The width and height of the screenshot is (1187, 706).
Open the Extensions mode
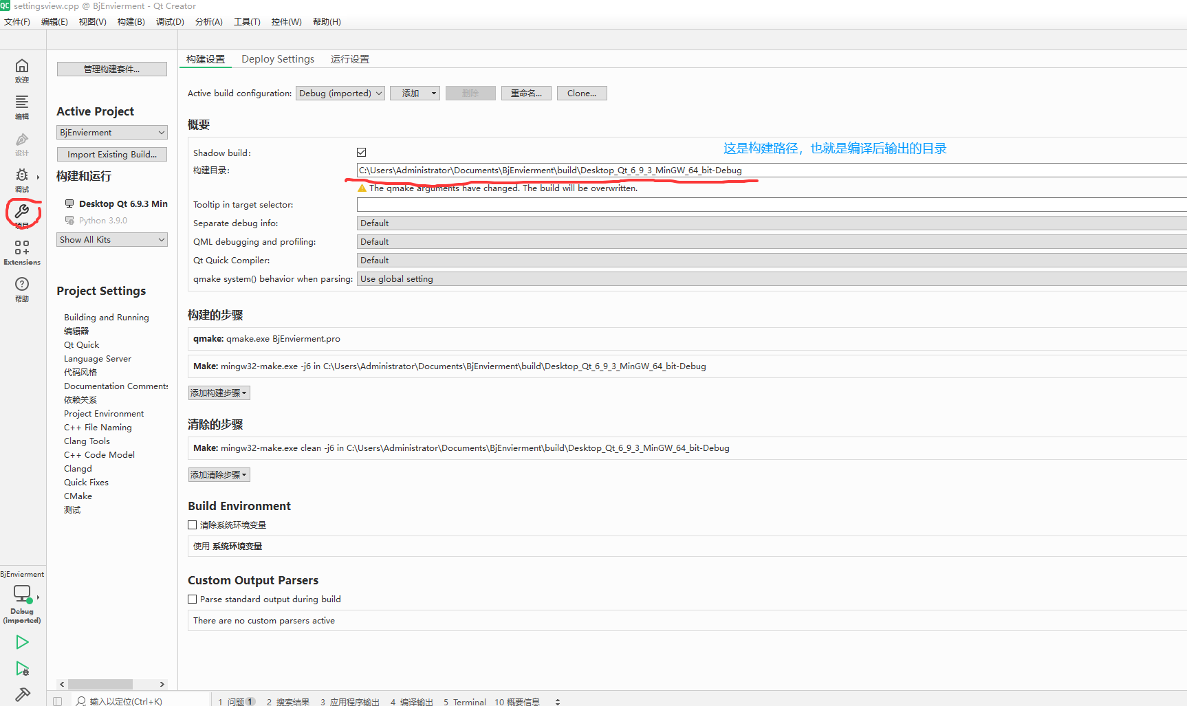click(x=22, y=252)
